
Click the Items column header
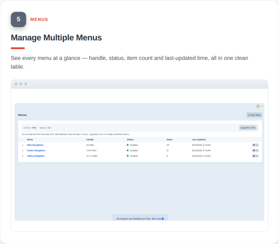pyautogui.click(x=169, y=140)
